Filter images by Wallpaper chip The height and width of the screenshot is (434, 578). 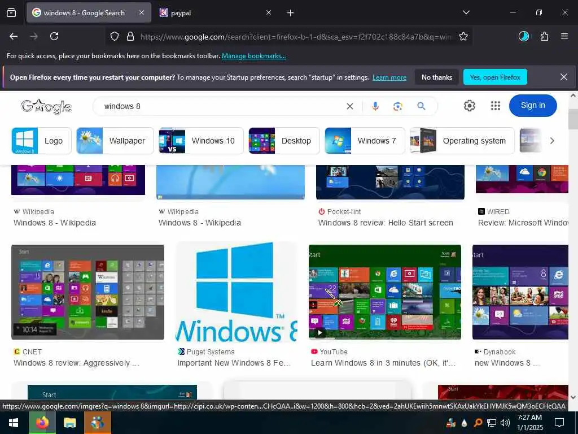tap(115, 141)
